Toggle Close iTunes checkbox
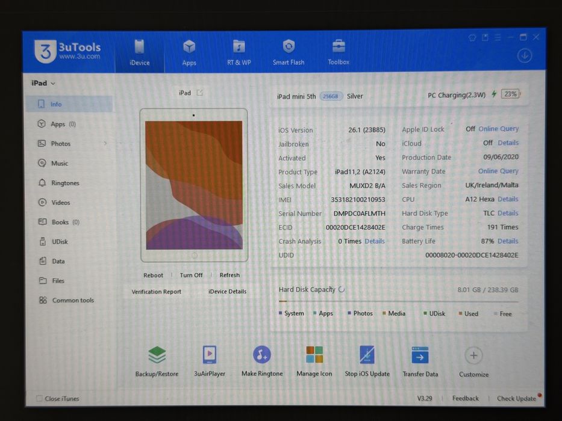The height and width of the screenshot is (421, 562). click(x=39, y=398)
